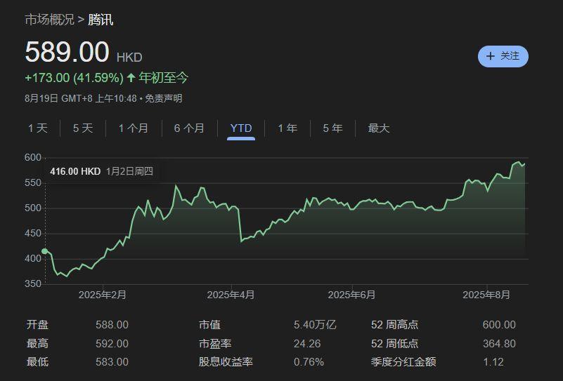Click the green up-arrow beside 年初至今

(x=131, y=77)
